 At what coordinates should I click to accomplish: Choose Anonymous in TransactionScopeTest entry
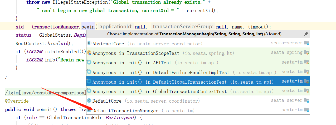pos(136,53)
